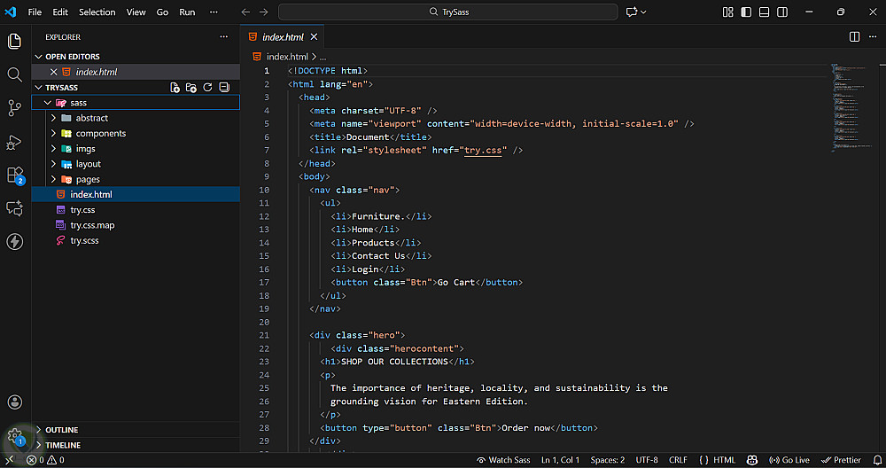
Task: Select the index.html editor tab
Action: (282, 37)
